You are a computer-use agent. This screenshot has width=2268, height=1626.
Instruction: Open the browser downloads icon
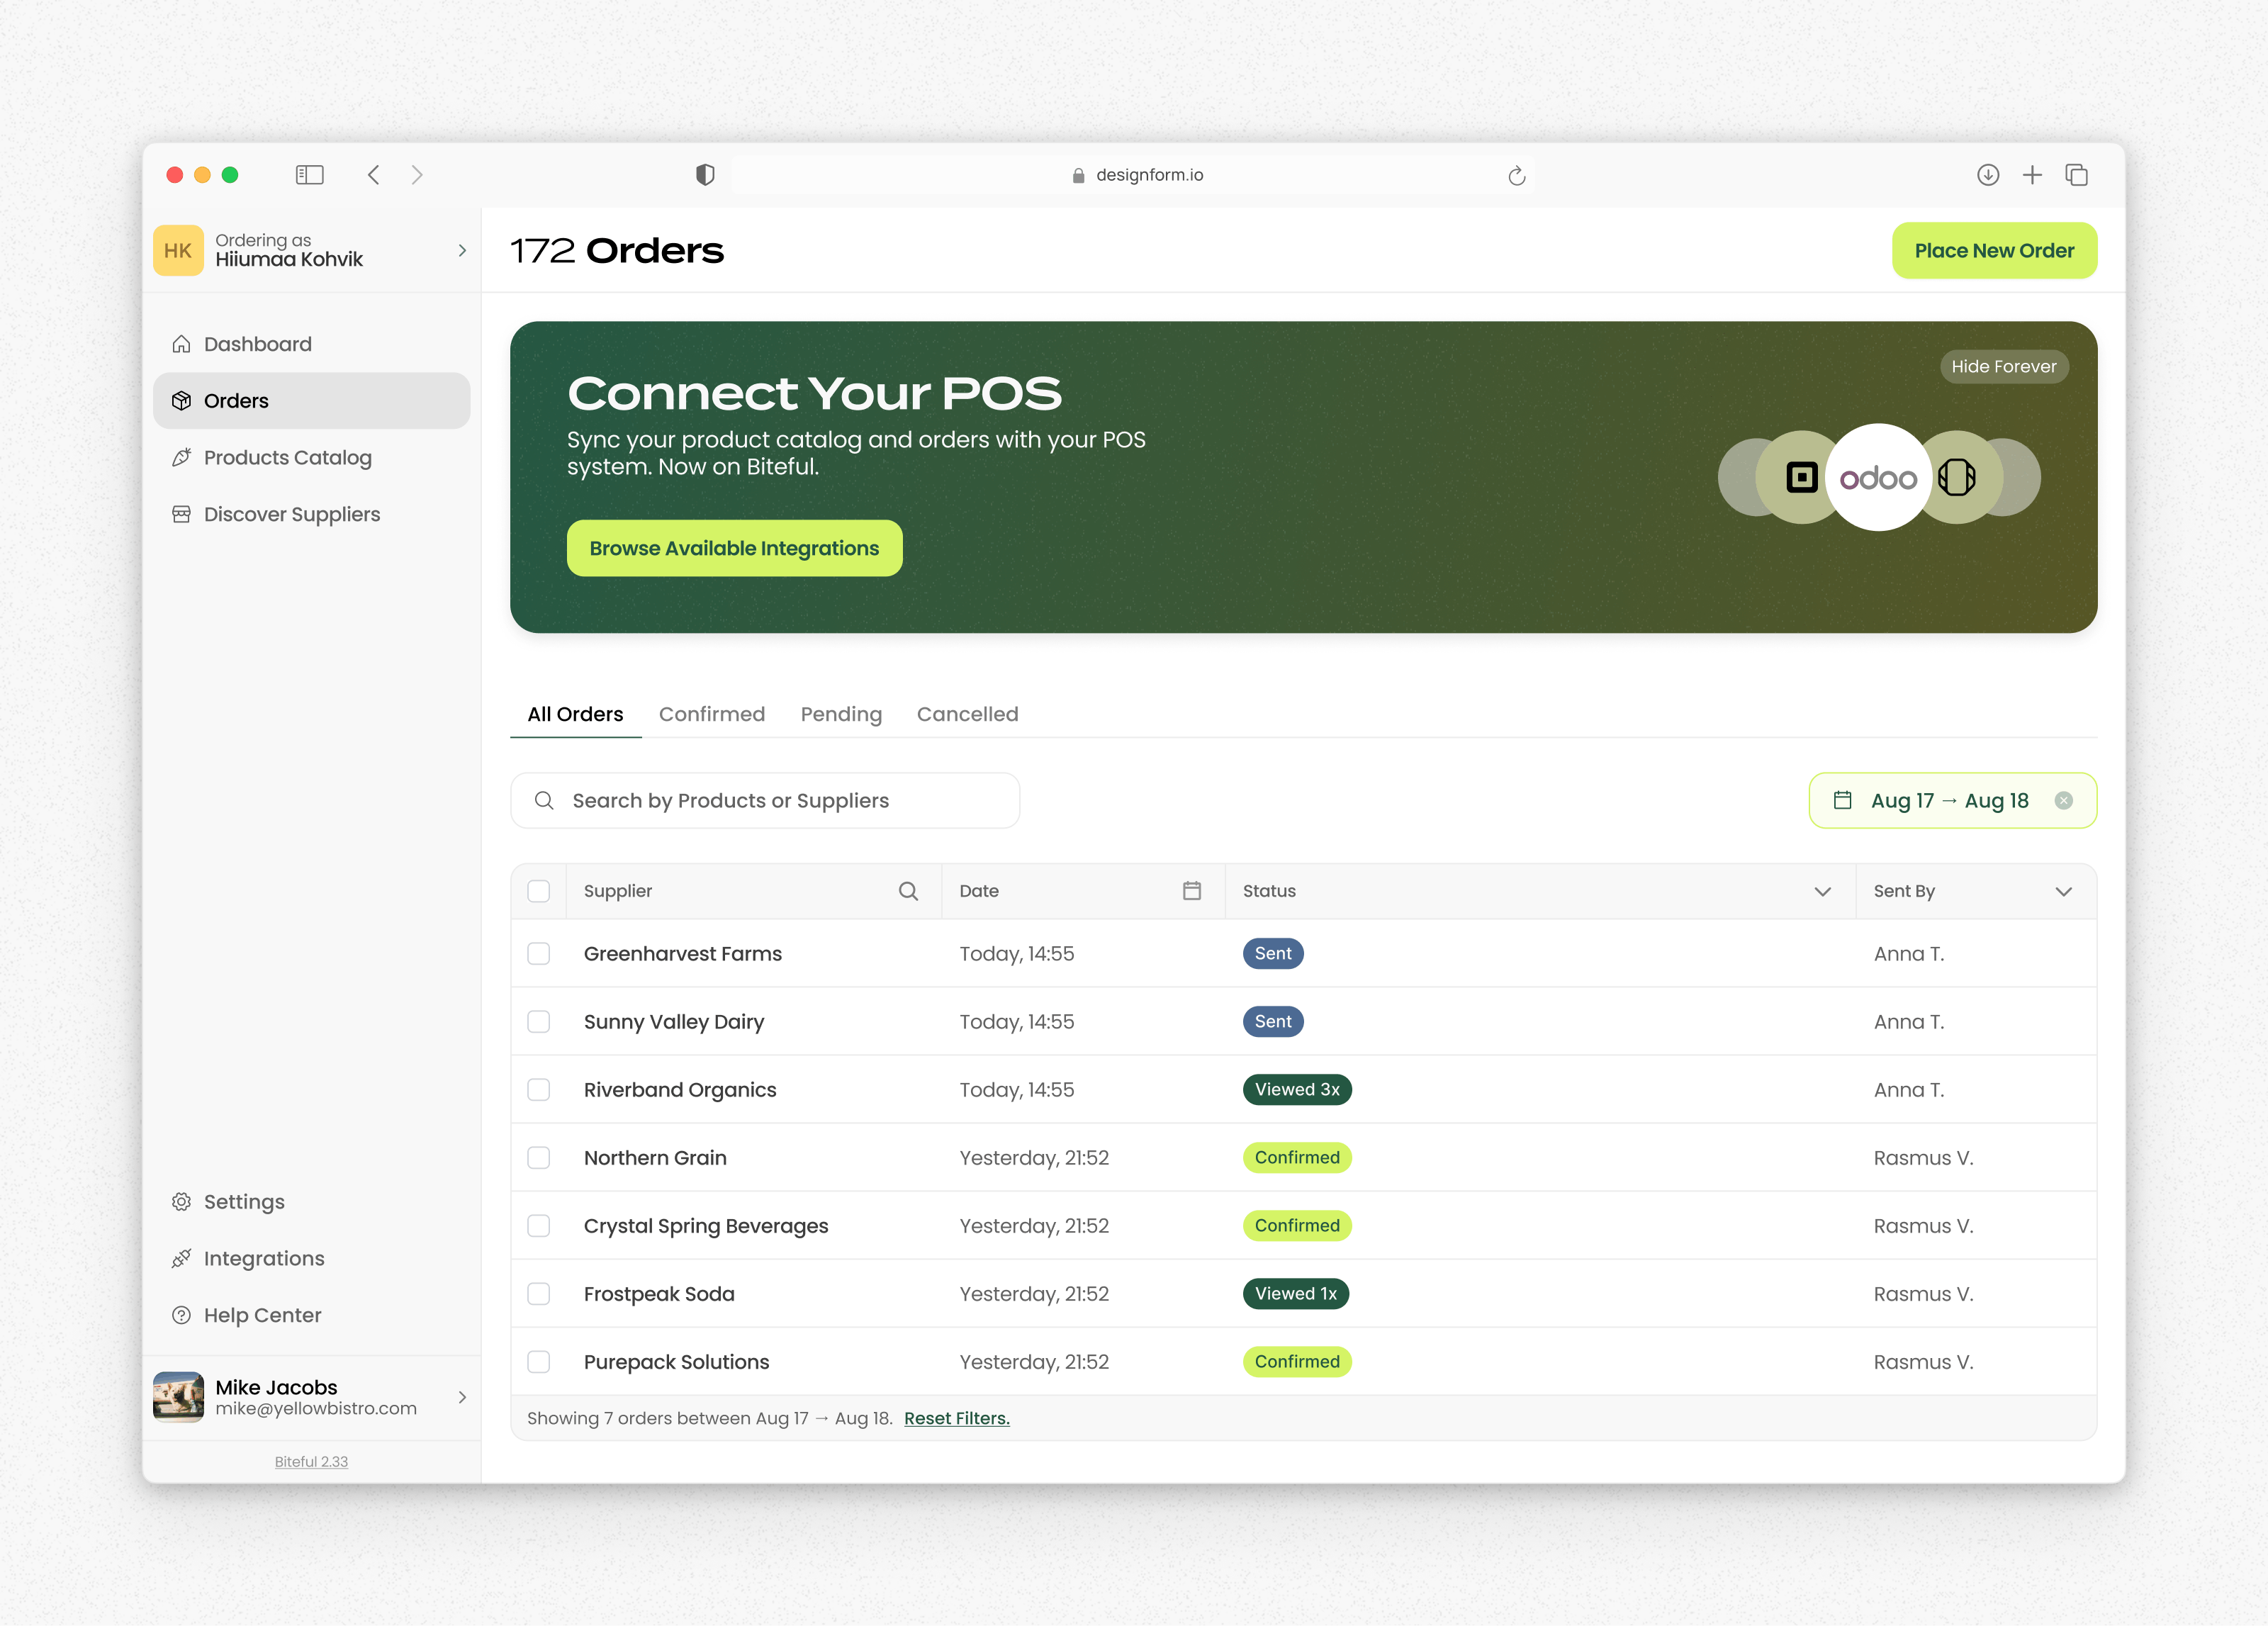click(1988, 175)
